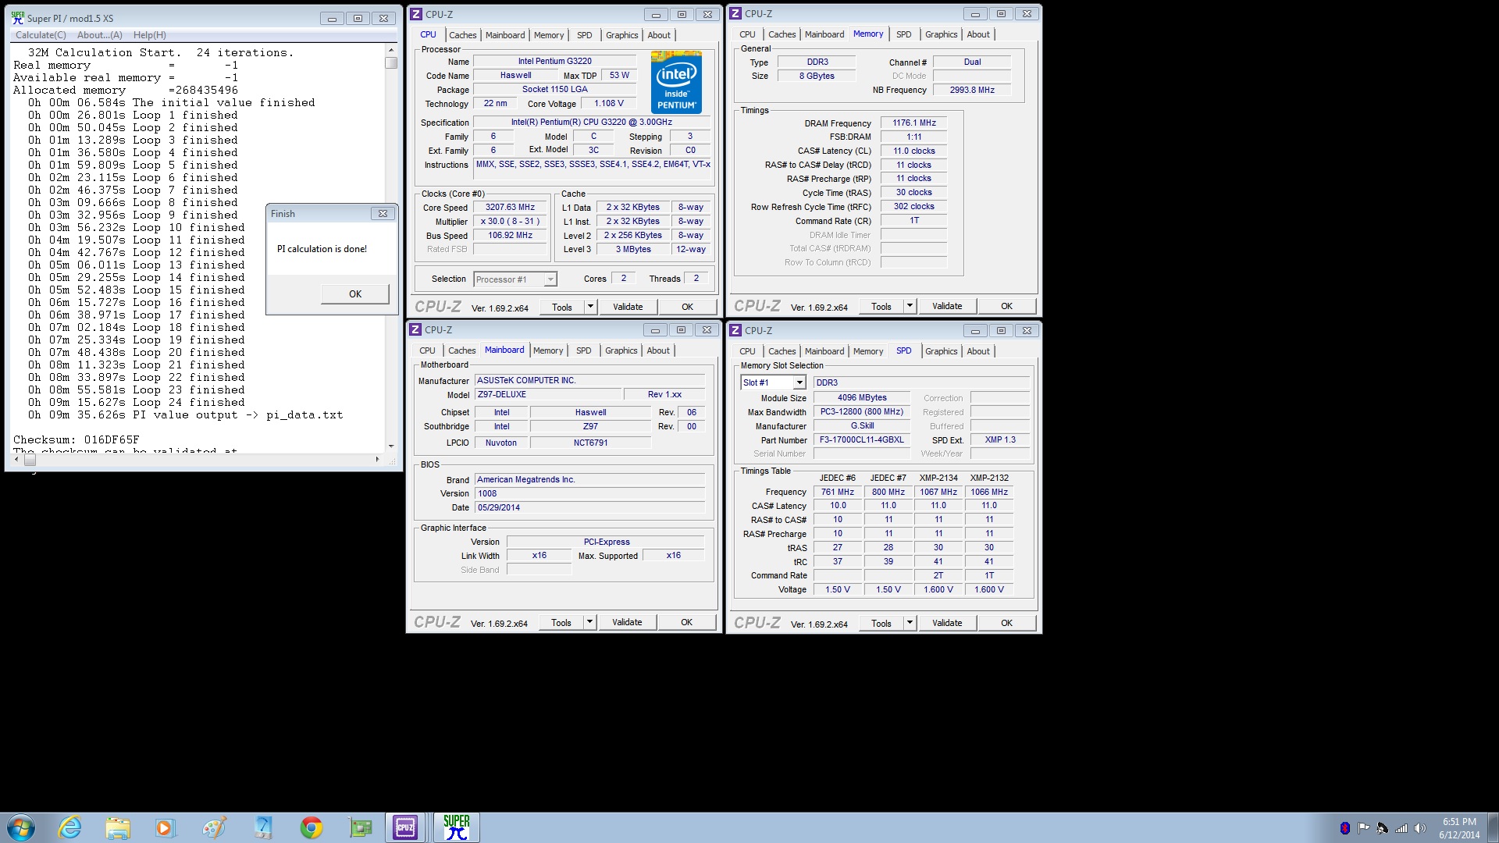Screen dimensions: 1499x843
Task: Open the Paint palette taskbar icon
Action: coord(214,827)
